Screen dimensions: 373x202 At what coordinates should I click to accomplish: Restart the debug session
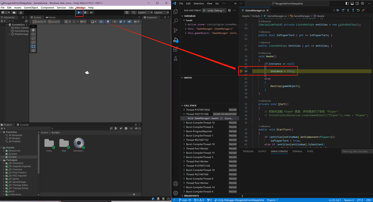[358, 10]
